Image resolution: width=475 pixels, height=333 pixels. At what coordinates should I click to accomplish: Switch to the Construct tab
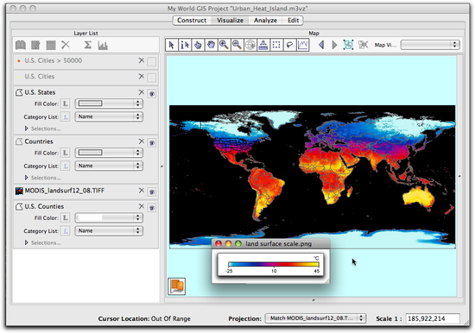tap(192, 21)
